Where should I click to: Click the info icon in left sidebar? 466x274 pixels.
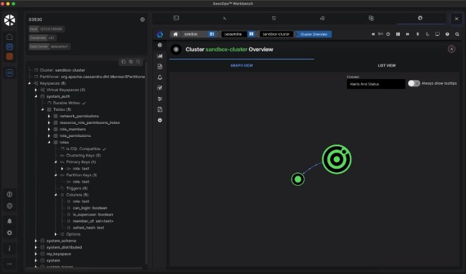click(9, 248)
